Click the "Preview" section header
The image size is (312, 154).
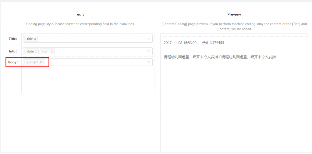point(234,14)
